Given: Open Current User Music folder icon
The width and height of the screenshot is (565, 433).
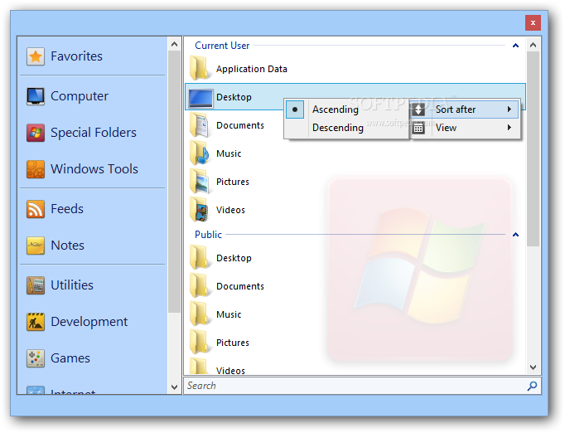Looking at the screenshot, I should click(200, 153).
